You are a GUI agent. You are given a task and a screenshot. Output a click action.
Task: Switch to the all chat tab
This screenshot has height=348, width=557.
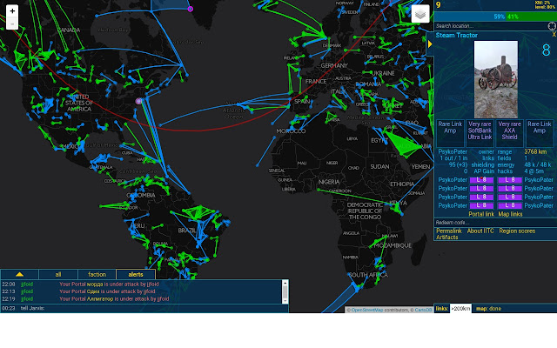[x=58, y=274]
